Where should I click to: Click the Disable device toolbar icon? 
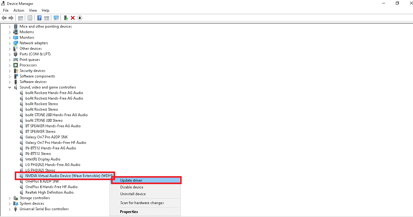click(79, 18)
